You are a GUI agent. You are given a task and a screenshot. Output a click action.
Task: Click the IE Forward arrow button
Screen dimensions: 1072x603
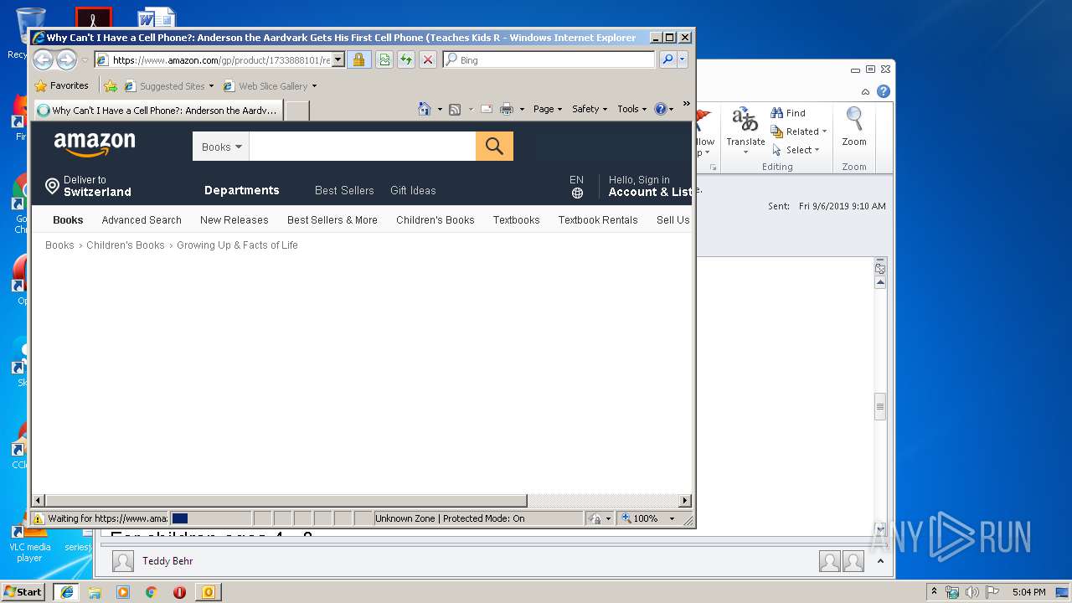[66, 59]
